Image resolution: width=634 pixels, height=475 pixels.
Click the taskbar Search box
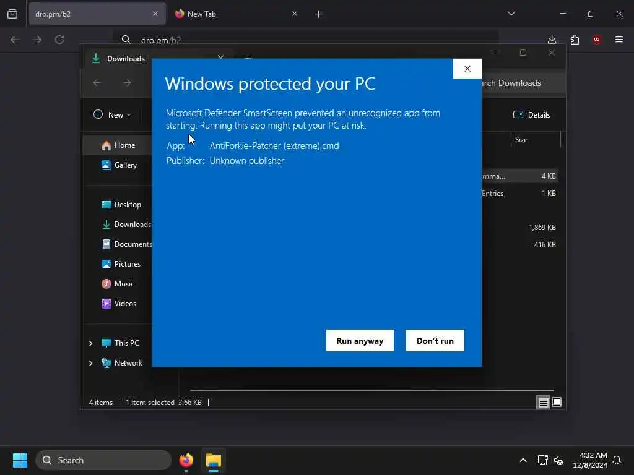tap(103, 460)
